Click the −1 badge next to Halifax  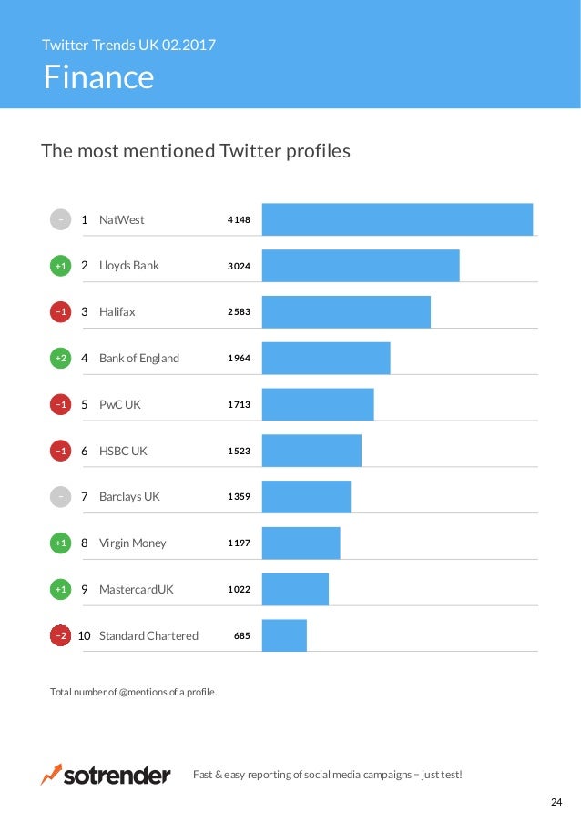[x=60, y=312]
